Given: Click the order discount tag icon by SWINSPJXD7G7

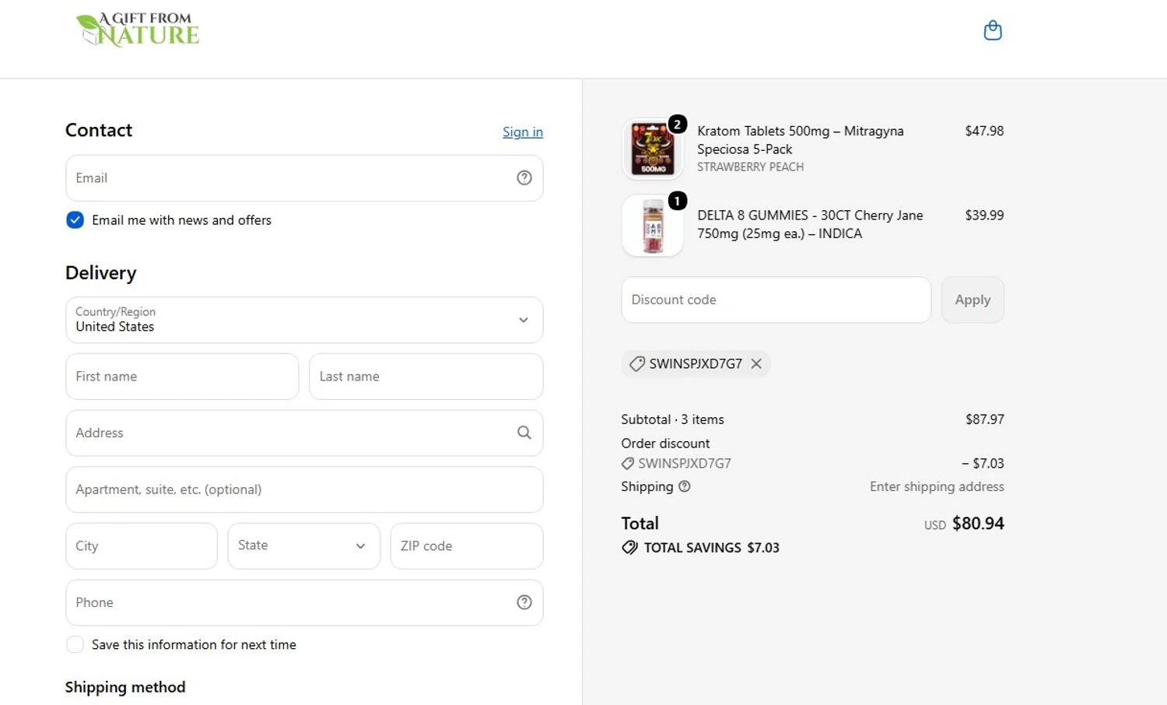Looking at the screenshot, I should (x=627, y=464).
